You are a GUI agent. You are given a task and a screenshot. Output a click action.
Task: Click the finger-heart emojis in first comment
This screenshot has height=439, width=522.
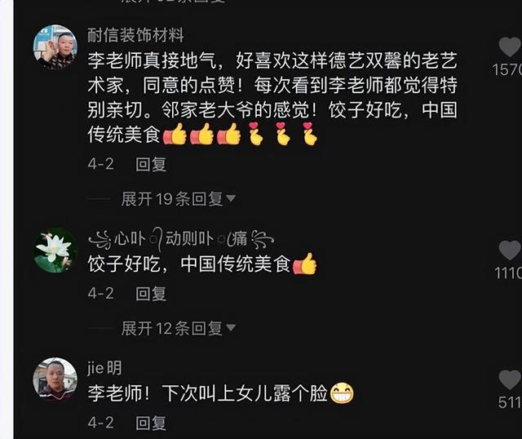283,134
